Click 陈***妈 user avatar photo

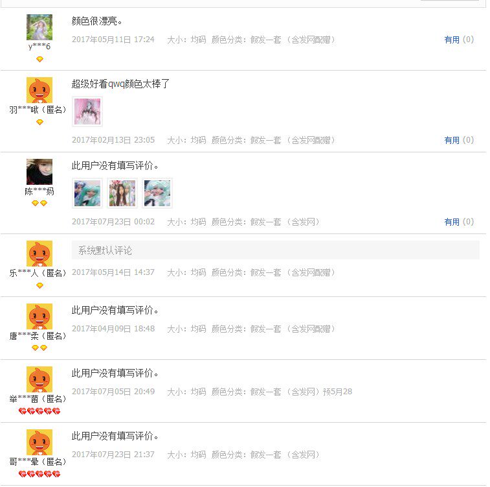pyautogui.click(x=39, y=172)
